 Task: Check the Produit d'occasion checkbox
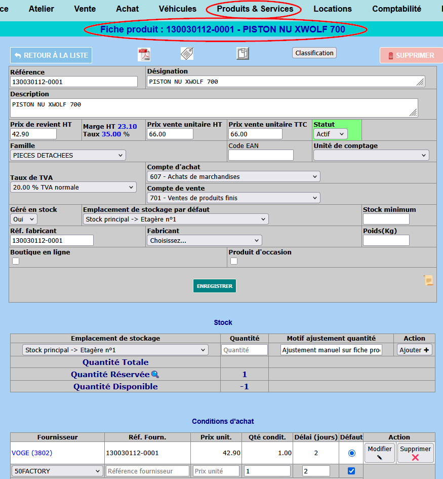click(234, 261)
